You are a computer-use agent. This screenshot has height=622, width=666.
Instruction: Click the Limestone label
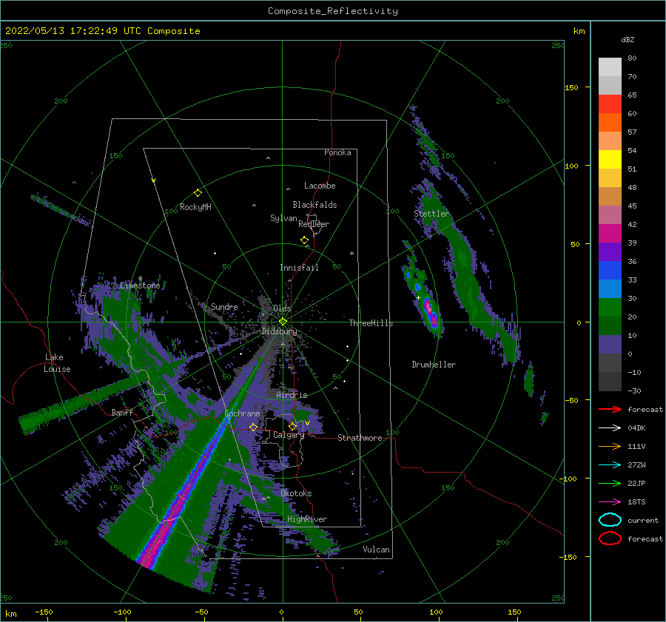click(x=140, y=285)
